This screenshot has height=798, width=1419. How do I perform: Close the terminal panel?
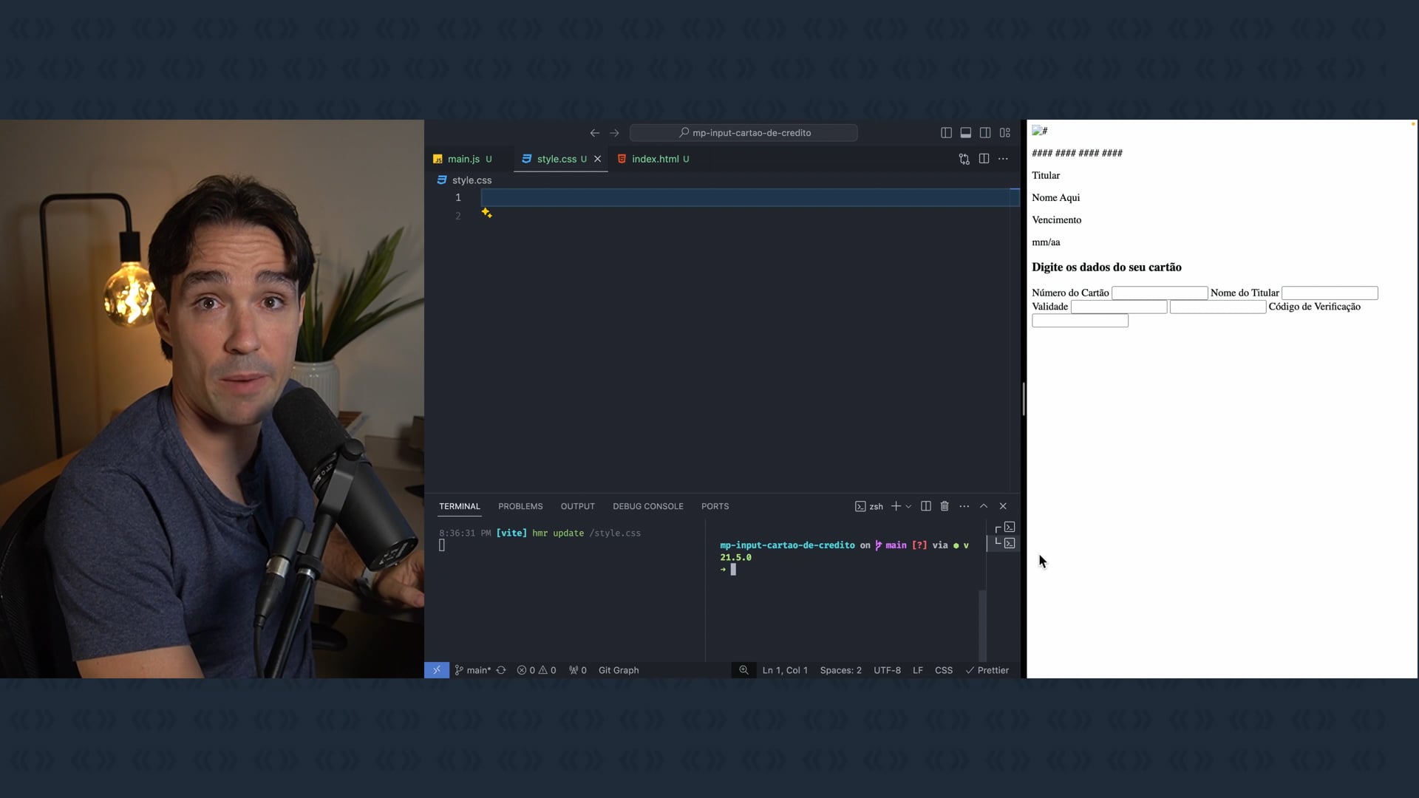1003,506
